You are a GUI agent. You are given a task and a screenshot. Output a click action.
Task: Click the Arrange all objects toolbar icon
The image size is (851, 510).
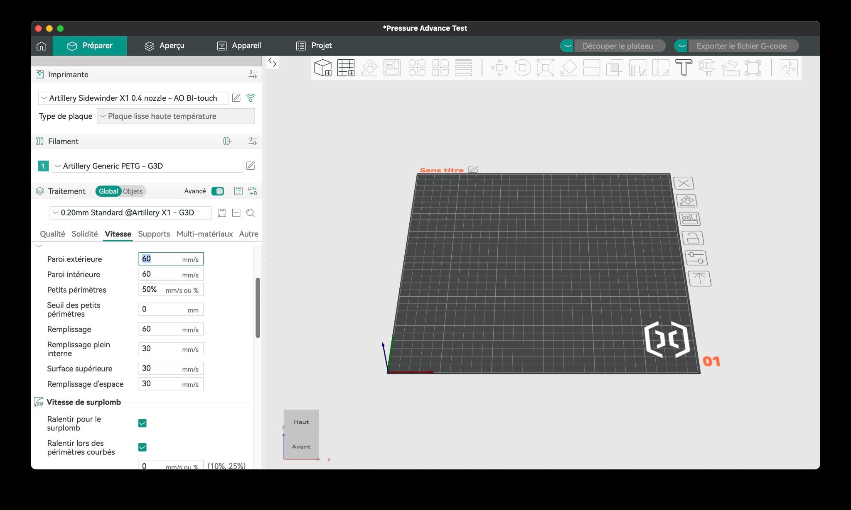point(392,68)
